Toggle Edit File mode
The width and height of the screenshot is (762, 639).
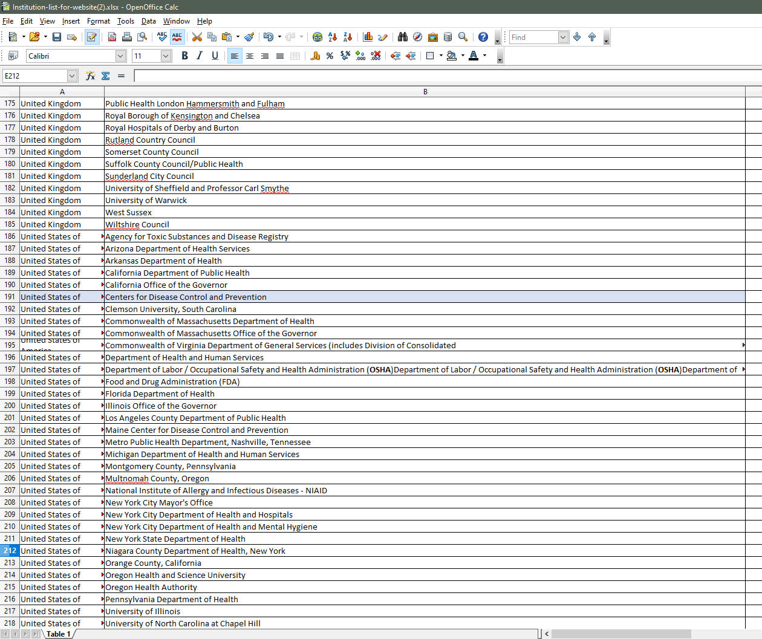92,37
